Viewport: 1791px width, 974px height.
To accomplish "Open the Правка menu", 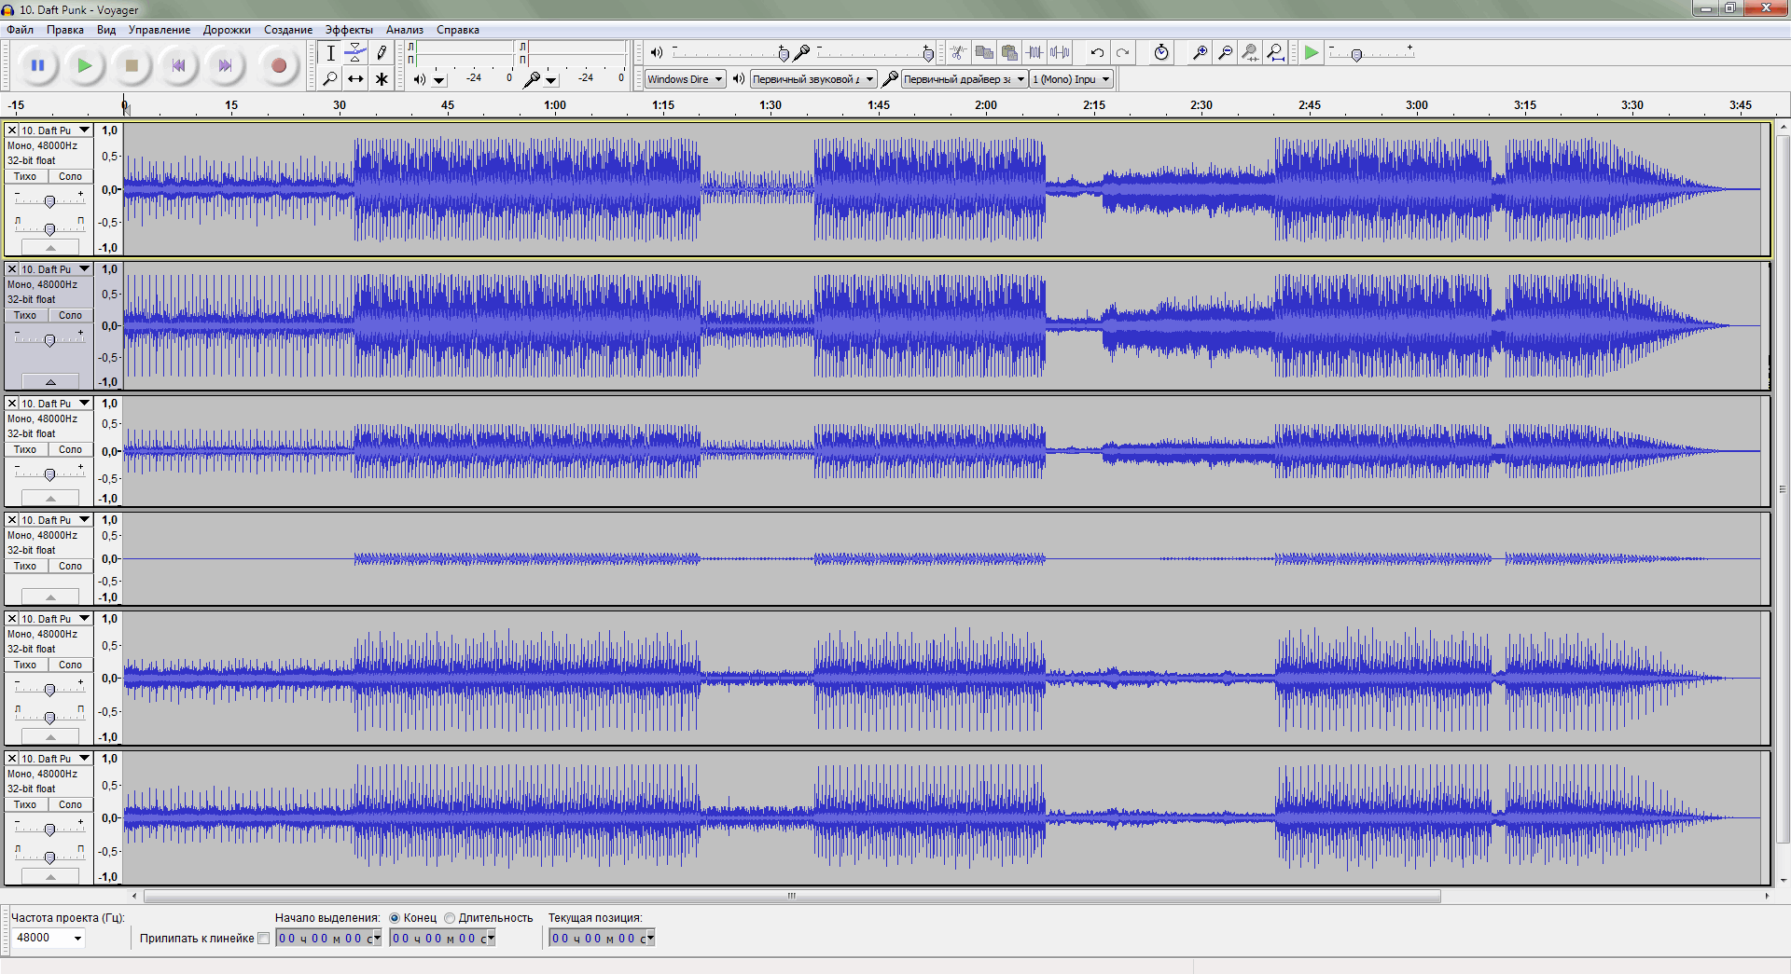I will coord(65,30).
